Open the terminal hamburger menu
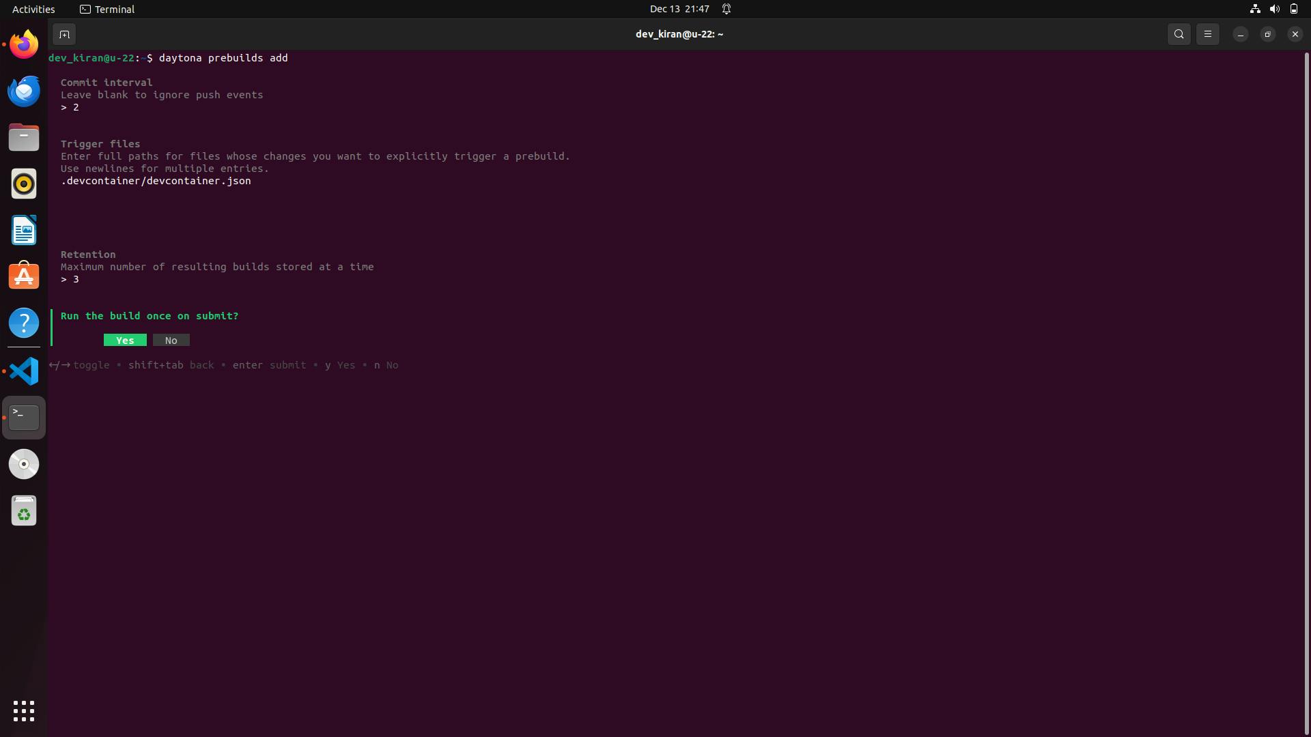 [x=1207, y=34]
